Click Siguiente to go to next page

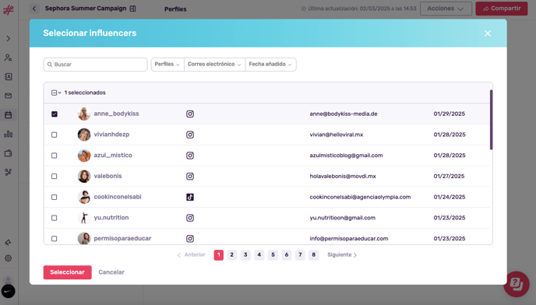pyautogui.click(x=342, y=254)
